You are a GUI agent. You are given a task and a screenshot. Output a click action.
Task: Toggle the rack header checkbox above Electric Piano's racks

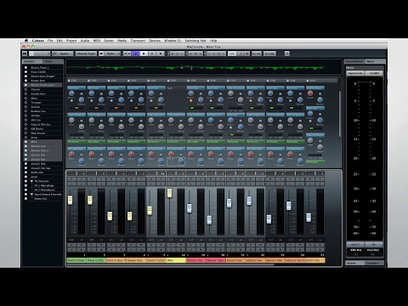pos(69,81)
